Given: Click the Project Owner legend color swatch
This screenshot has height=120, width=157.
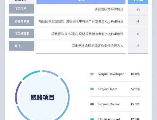Looking at the screenshot, I should pyautogui.click(x=92, y=104).
